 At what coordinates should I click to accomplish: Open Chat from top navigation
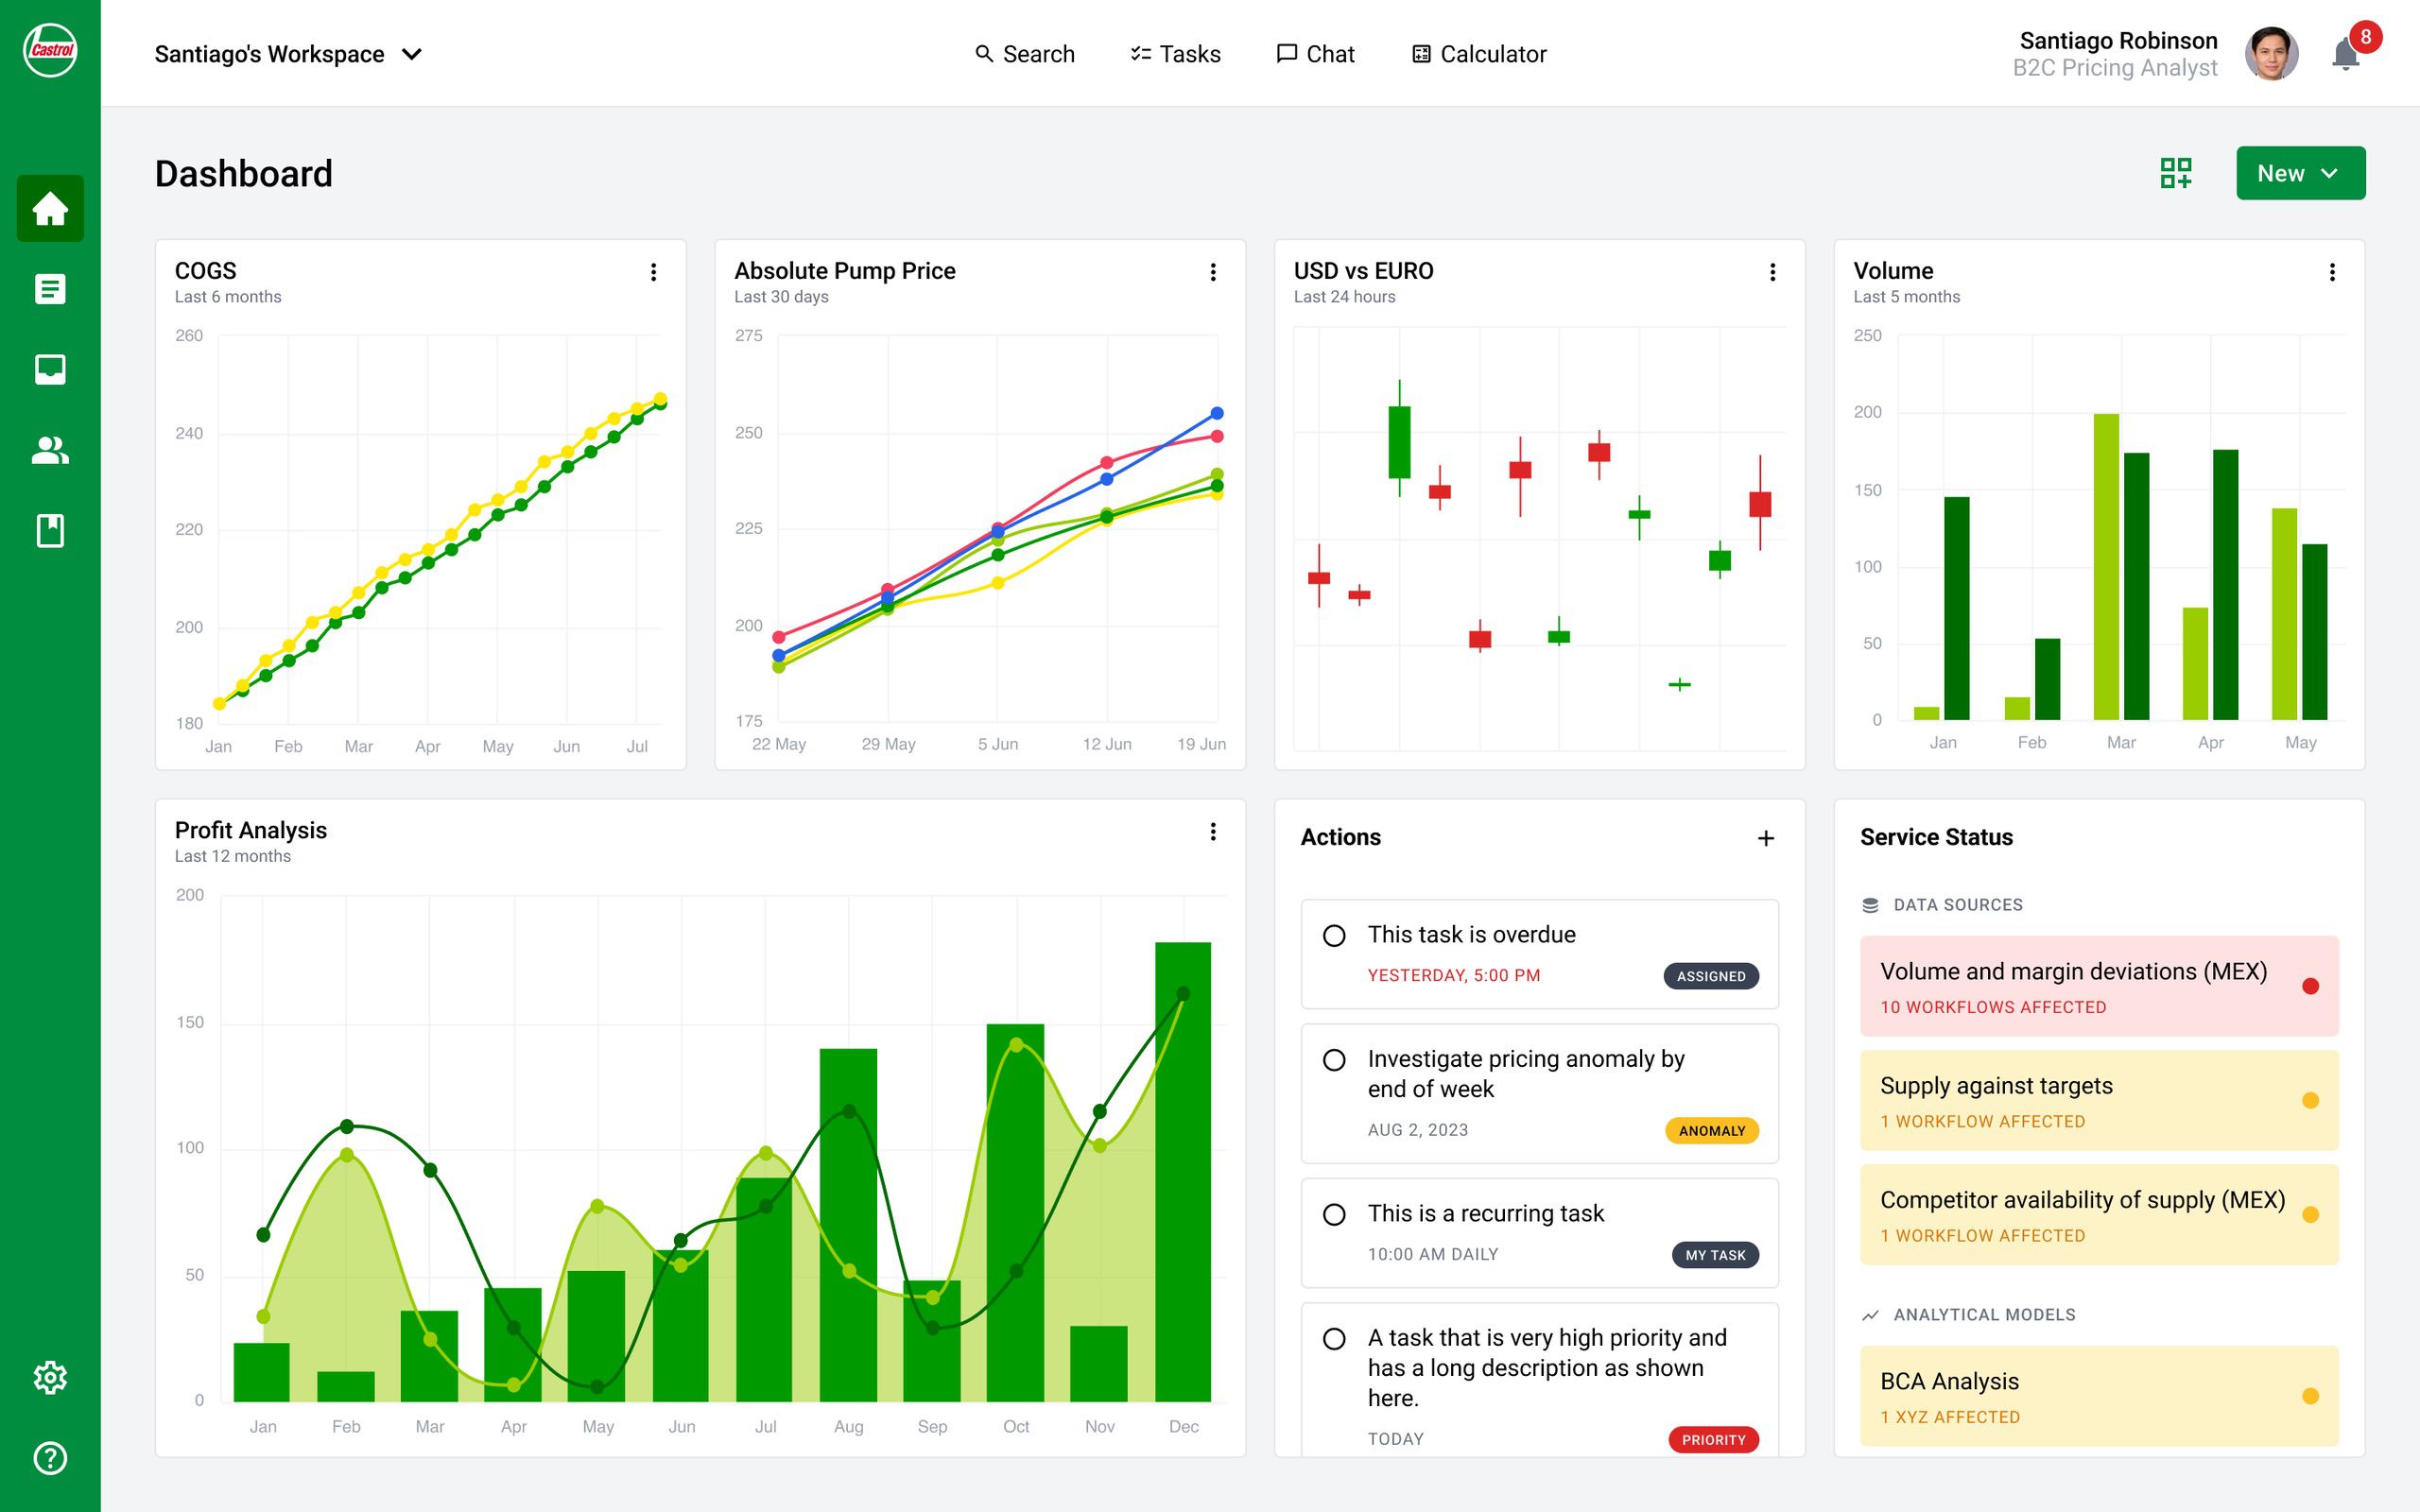[x=1315, y=54]
